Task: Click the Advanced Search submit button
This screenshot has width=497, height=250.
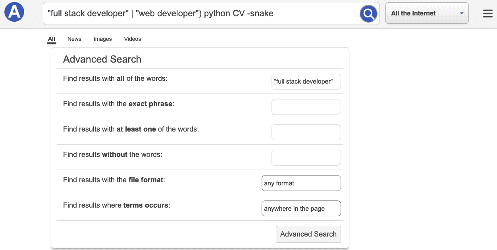Action: [x=308, y=234]
